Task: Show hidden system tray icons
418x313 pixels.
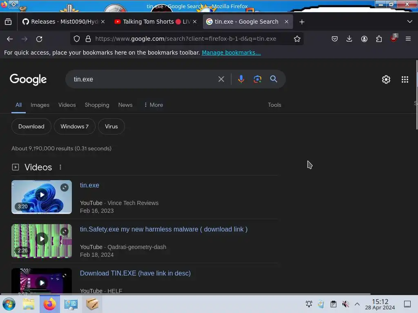Action: [357, 304]
